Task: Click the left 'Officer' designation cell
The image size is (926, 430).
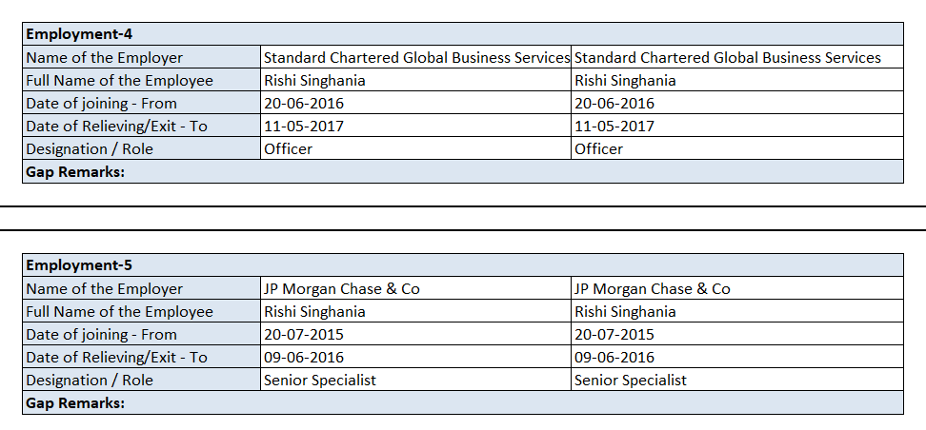Action: (288, 148)
